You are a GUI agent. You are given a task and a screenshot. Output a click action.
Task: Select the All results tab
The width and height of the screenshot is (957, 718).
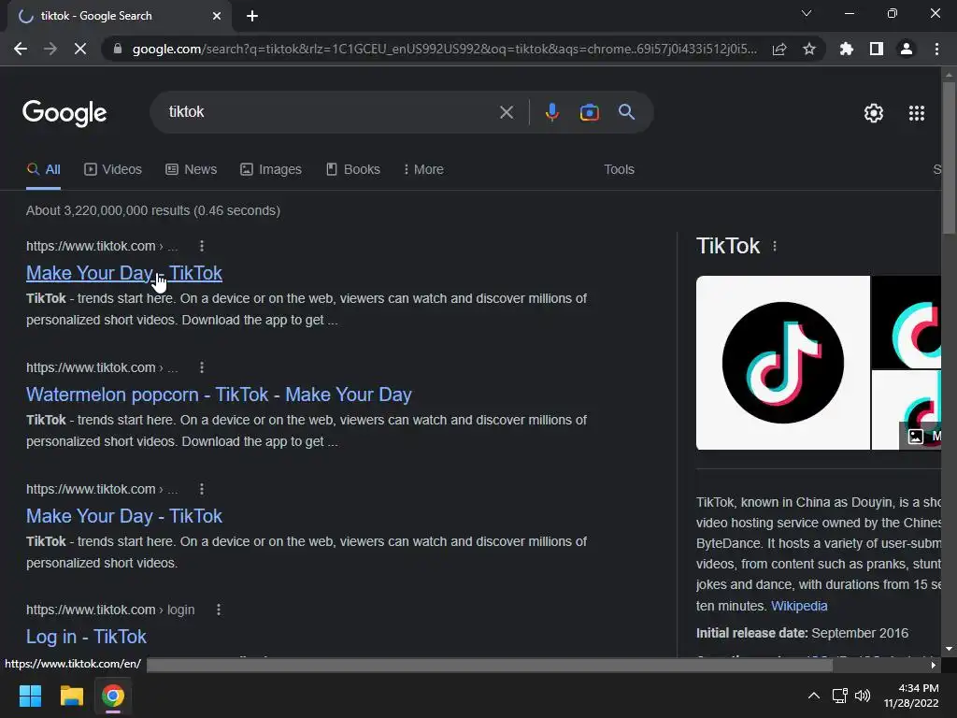coord(43,170)
